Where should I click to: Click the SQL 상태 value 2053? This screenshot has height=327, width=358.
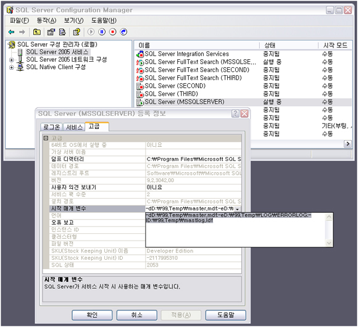coord(152,265)
